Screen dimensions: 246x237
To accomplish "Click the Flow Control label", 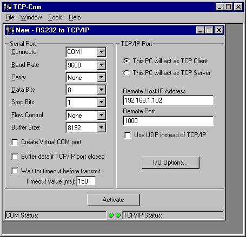I will pos(27,115).
